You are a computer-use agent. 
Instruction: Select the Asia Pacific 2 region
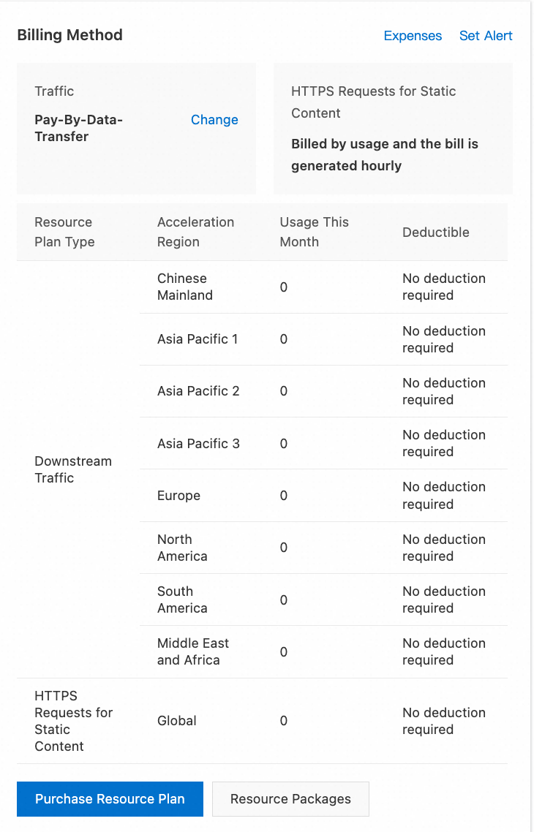(x=198, y=391)
